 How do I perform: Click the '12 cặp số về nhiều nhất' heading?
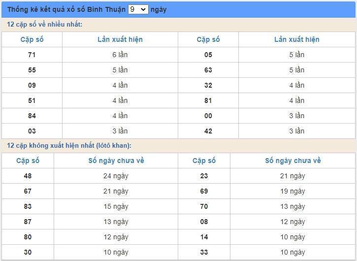45,24
